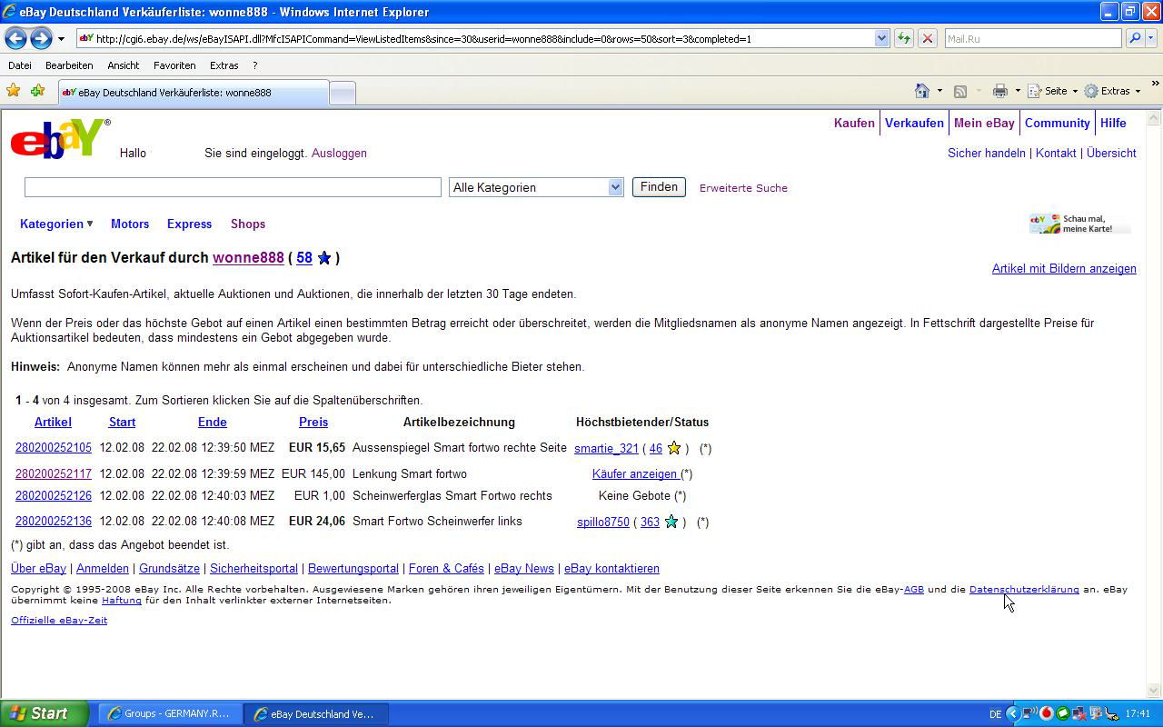Open bidder smartie_321 profile

point(607,448)
